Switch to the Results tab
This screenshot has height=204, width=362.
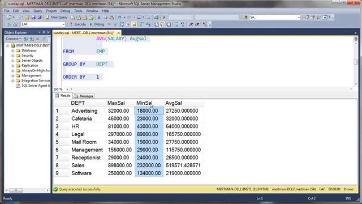point(63,96)
